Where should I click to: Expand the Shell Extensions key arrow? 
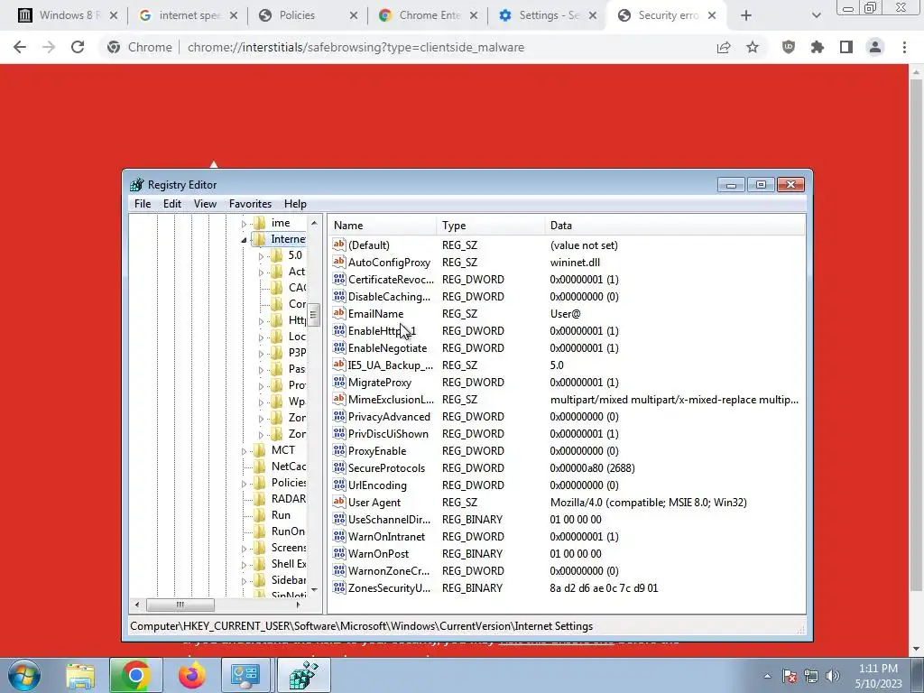244,565
